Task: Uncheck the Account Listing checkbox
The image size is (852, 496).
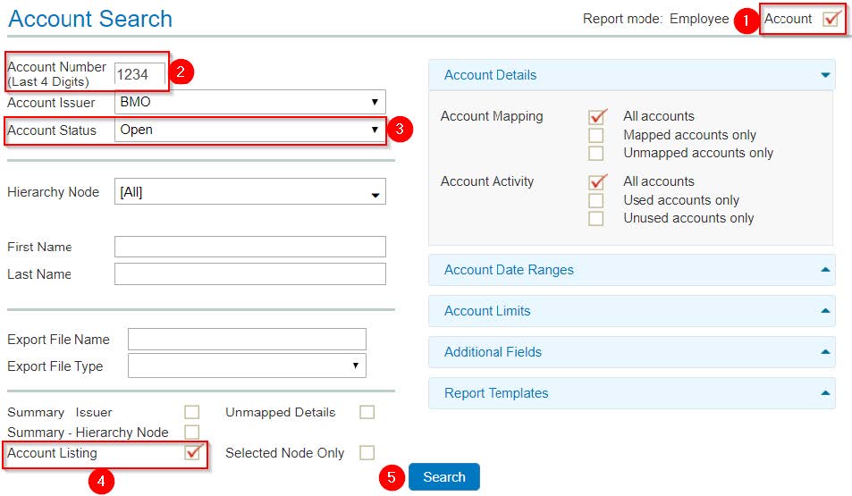Action: [192, 452]
